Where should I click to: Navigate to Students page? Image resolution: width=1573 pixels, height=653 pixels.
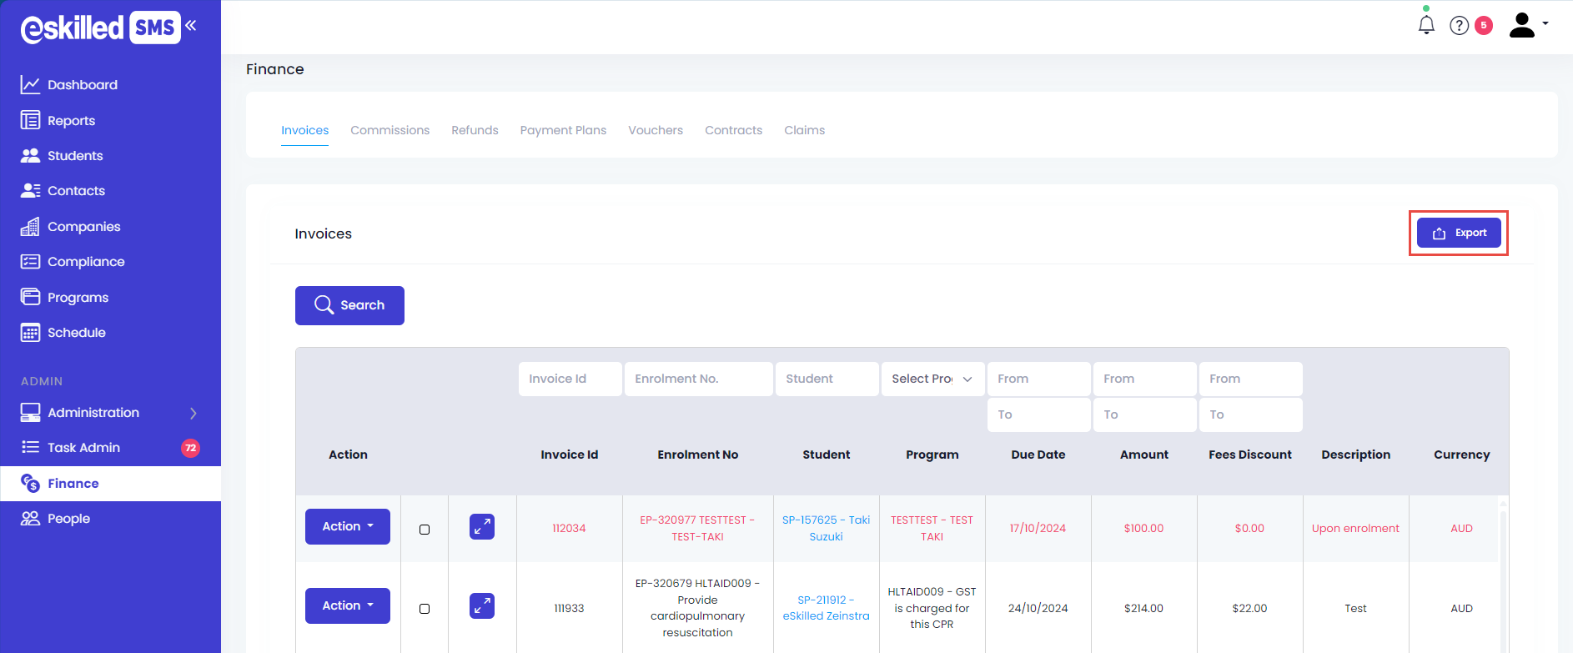pos(75,156)
